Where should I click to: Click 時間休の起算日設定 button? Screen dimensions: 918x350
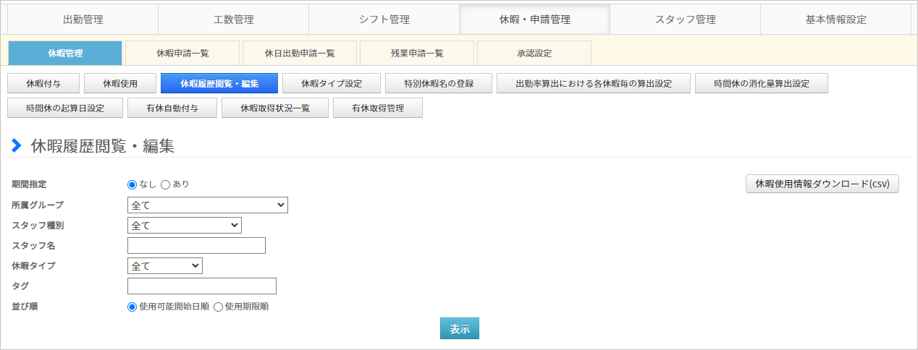[65, 108]
